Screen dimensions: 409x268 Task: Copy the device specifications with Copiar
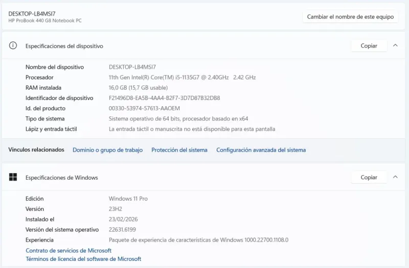[369, 45]
